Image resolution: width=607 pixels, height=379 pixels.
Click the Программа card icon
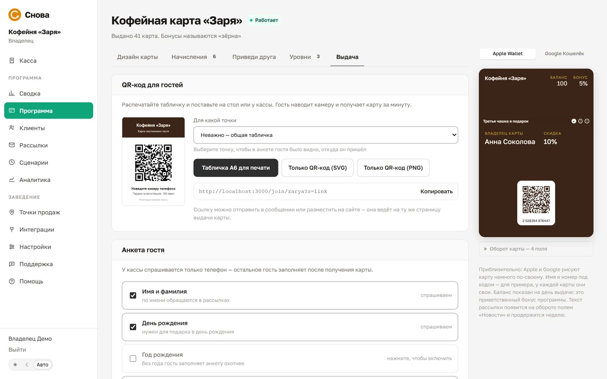point(12,111)
